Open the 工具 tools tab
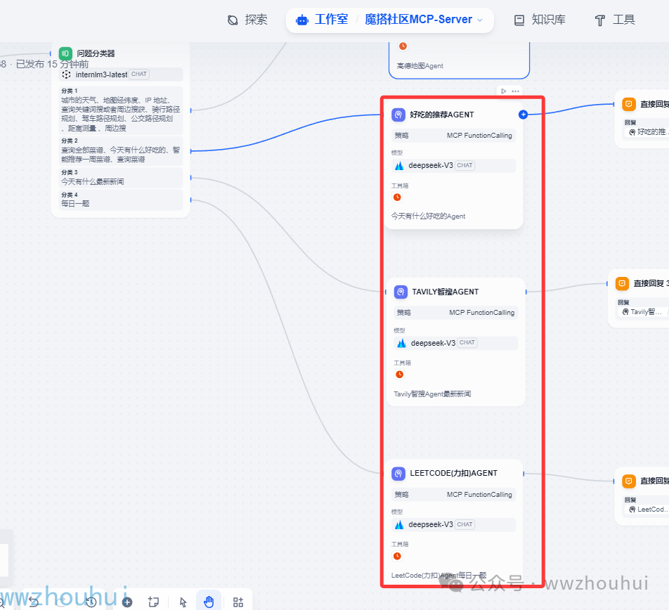This screenshot has height=610, width=669. [x=616, y=20]
